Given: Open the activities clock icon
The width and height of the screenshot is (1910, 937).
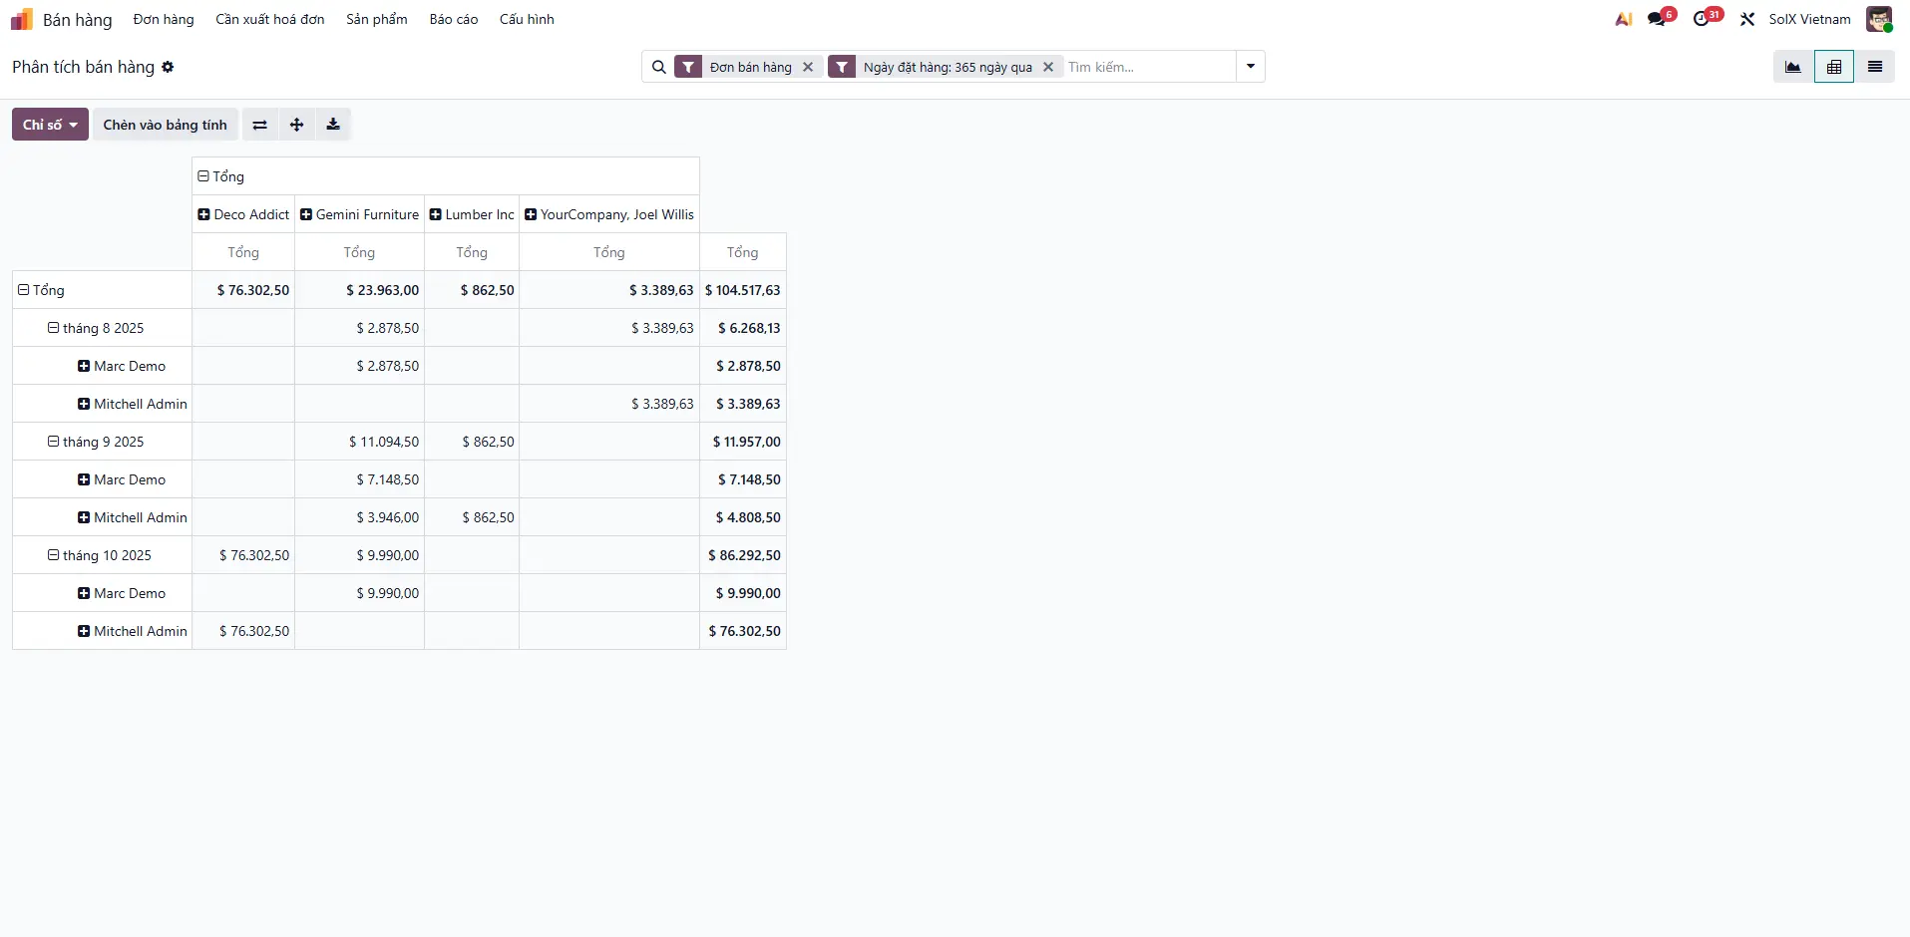Looking at the screenshot, I should (1702, 19).
